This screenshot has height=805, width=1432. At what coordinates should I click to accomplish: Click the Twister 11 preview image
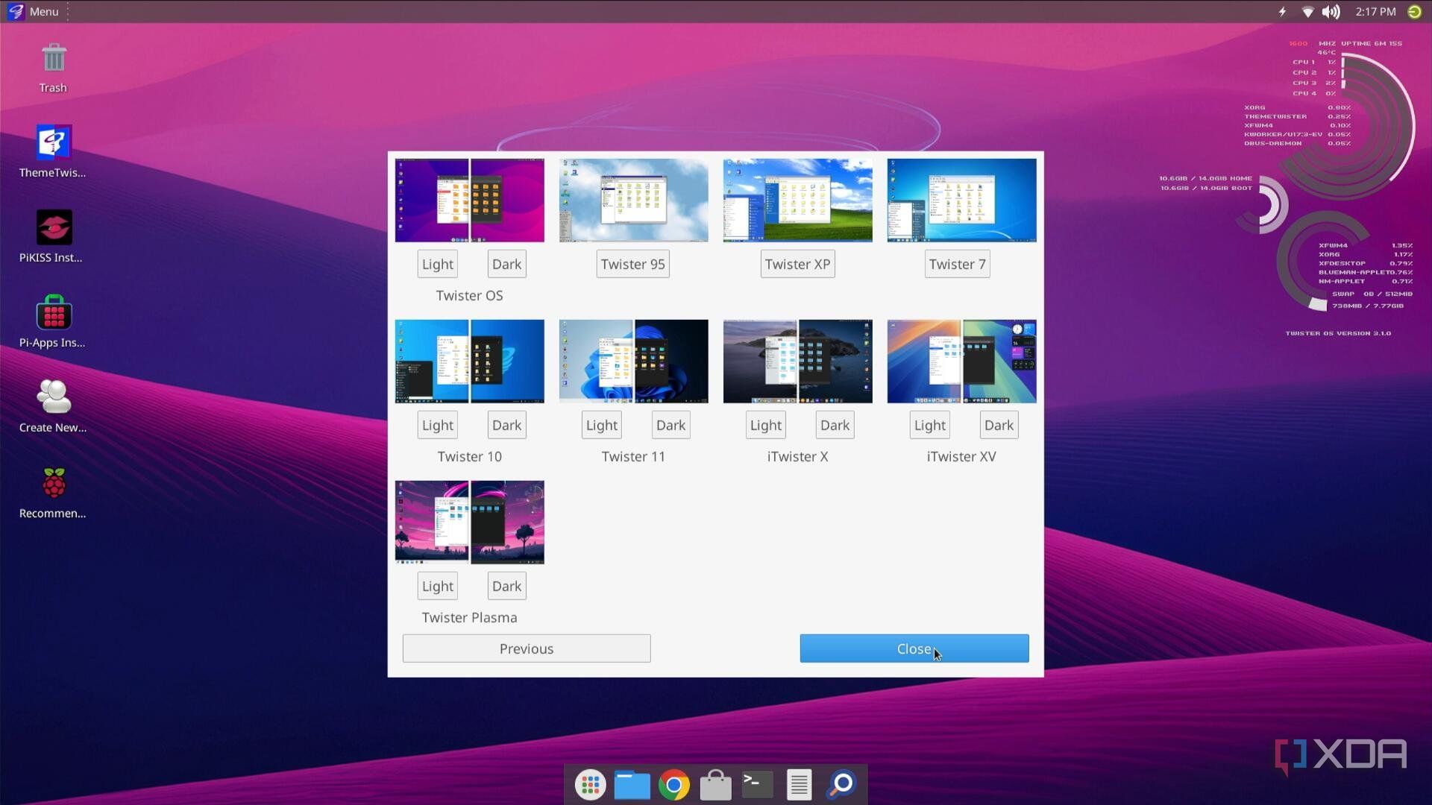(632, 361)
